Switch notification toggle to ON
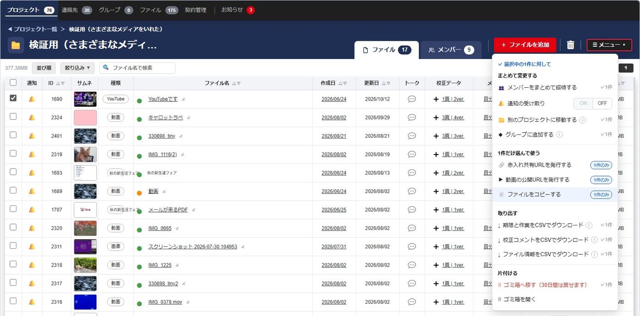Viewport: 640px width, 316px height. [583, 103]
